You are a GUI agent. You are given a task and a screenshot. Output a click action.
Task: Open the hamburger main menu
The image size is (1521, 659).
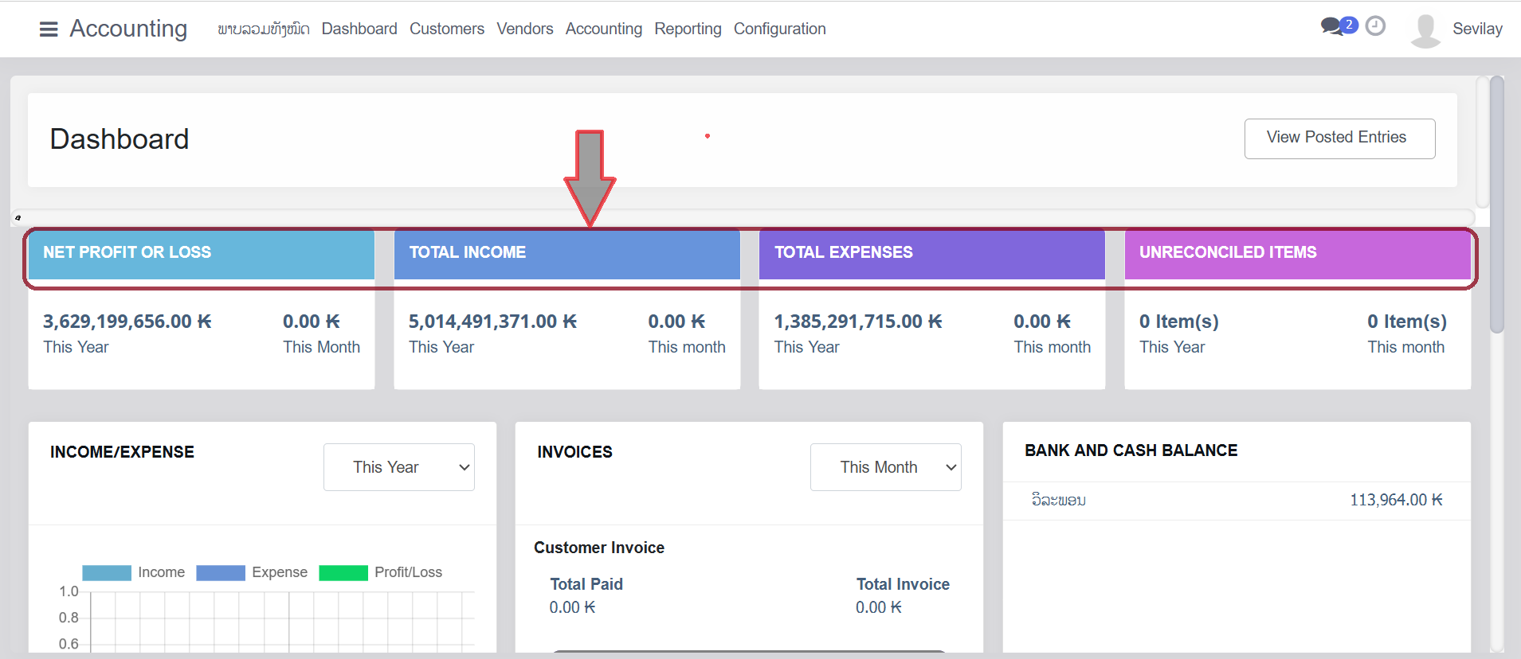click(49, 29)
